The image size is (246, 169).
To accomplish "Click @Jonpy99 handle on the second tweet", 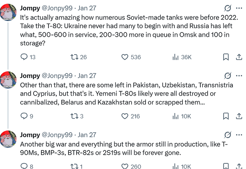I will pyautogui.click(x=57, y=76).
